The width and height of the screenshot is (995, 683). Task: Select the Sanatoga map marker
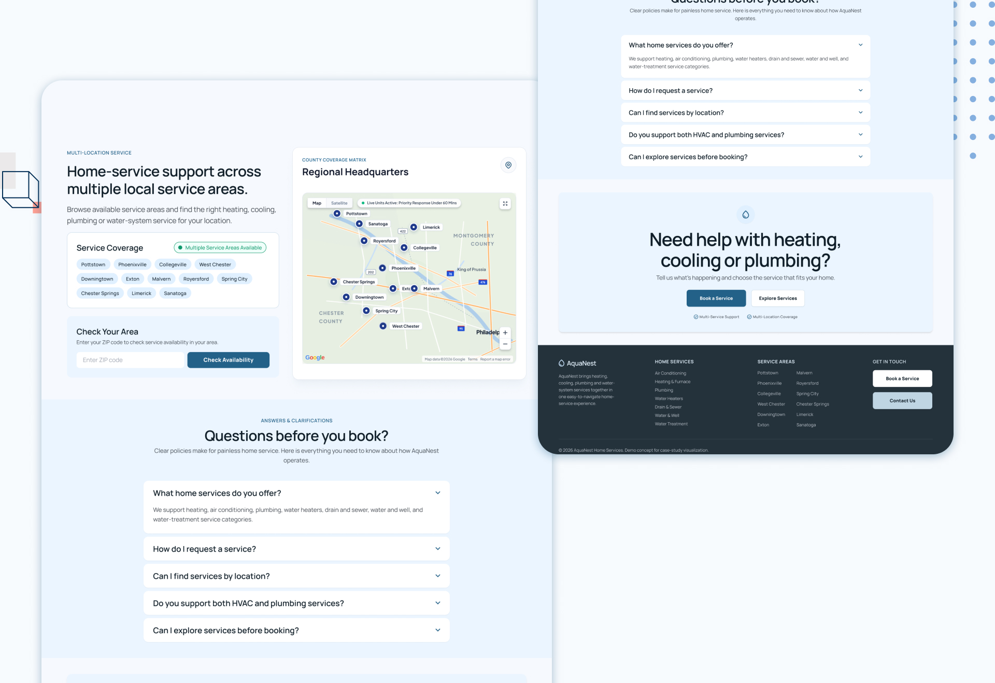[359, 224]
